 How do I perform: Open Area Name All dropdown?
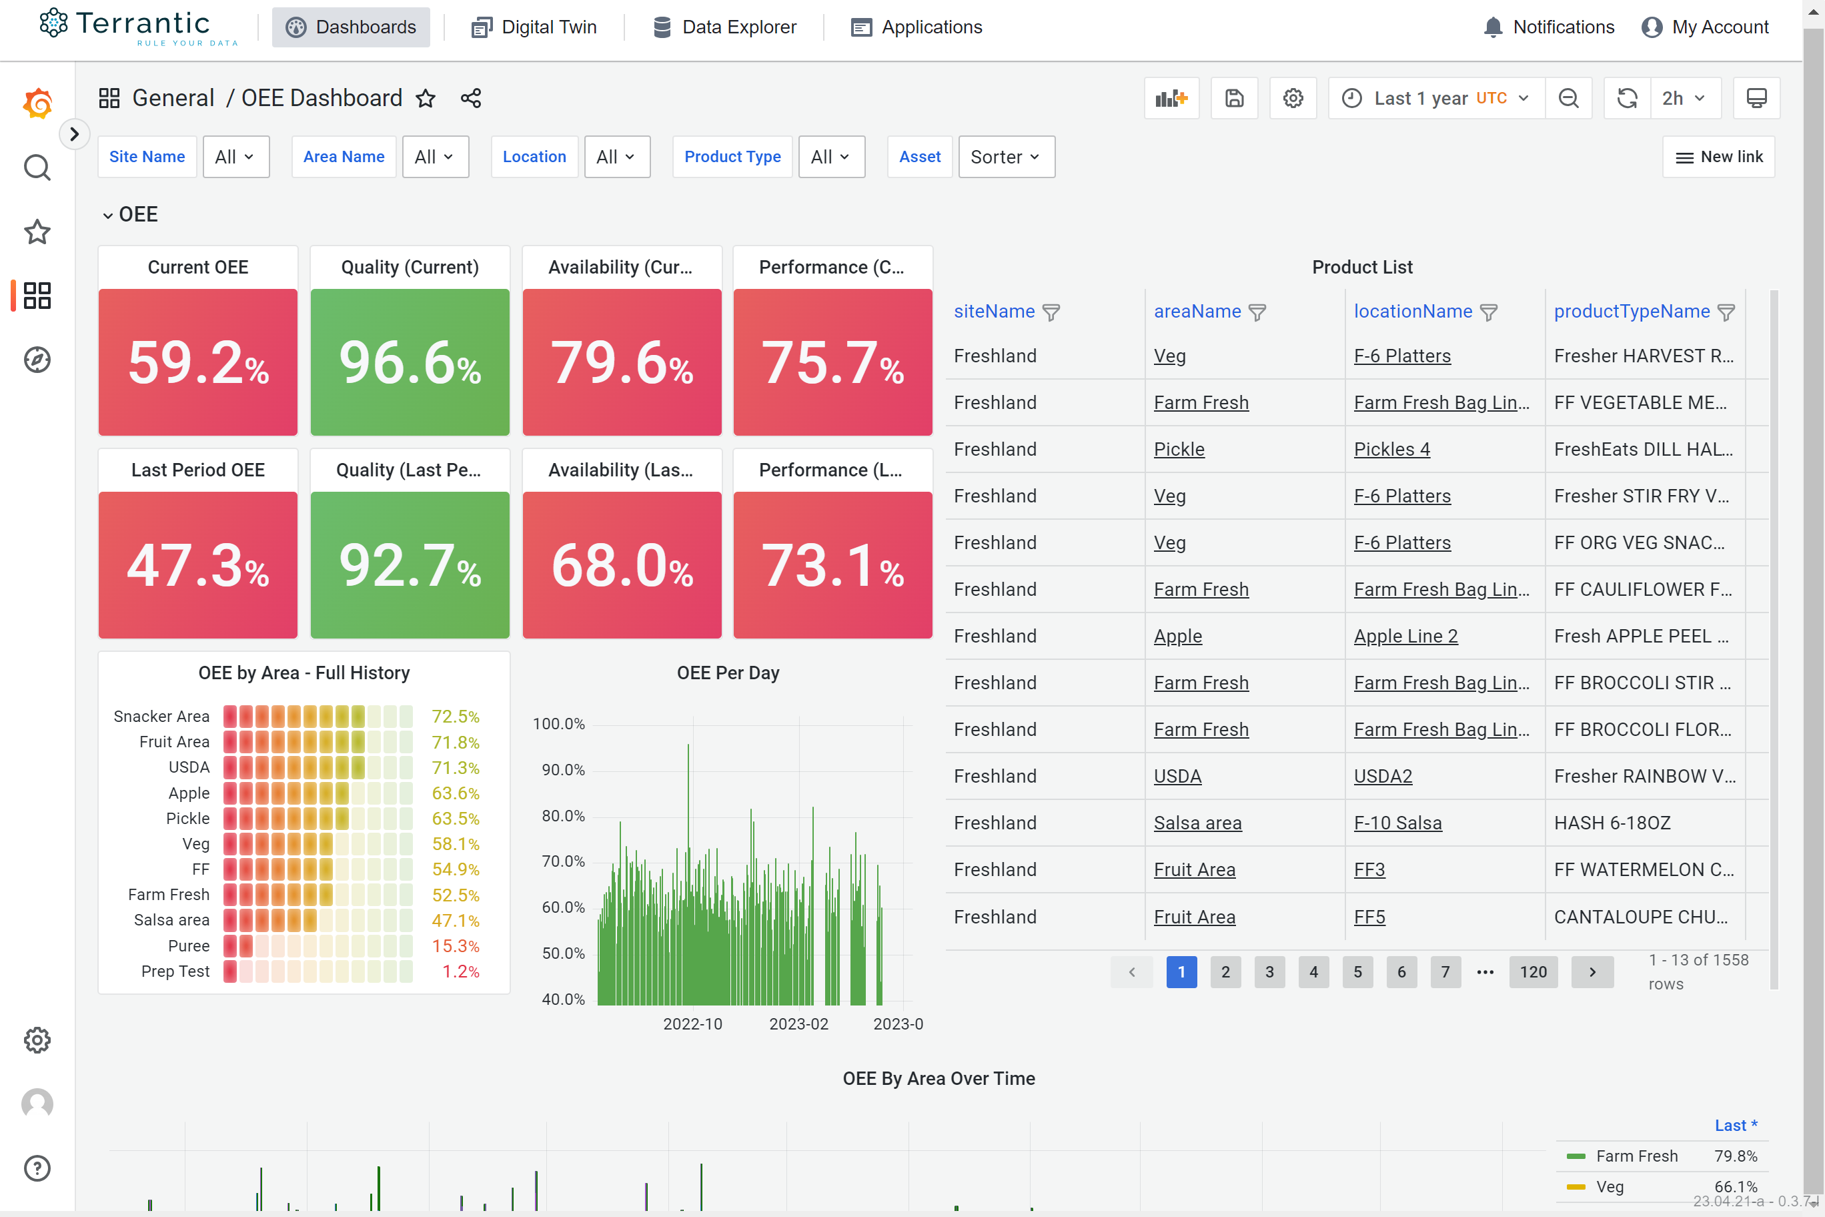coord(436,157)
